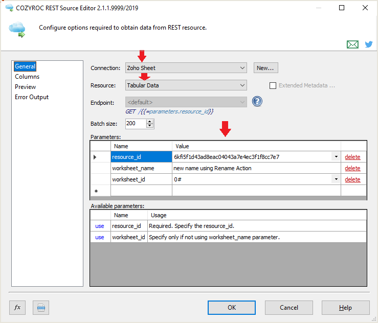The height and width of the screenshot is (323, 378).
Task: Open the Connection dropdown showing Zoho Sheet
Action: [186, 68]
